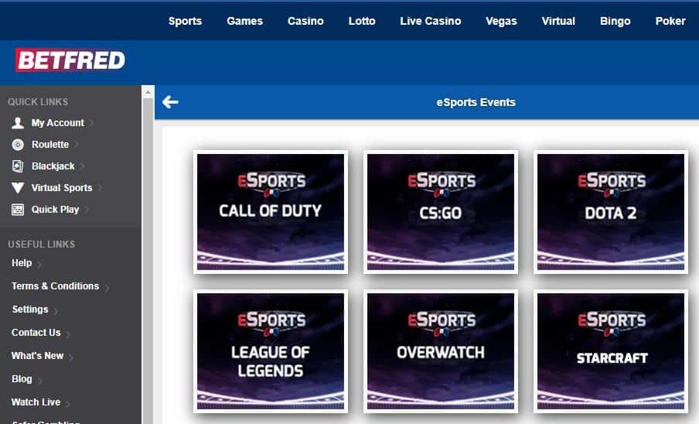Open the Help link

pyautogui.click(x=22, y=262)
